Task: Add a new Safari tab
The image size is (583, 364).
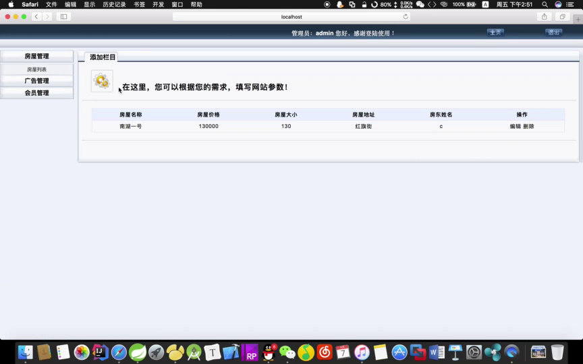Action: (578, 20)
